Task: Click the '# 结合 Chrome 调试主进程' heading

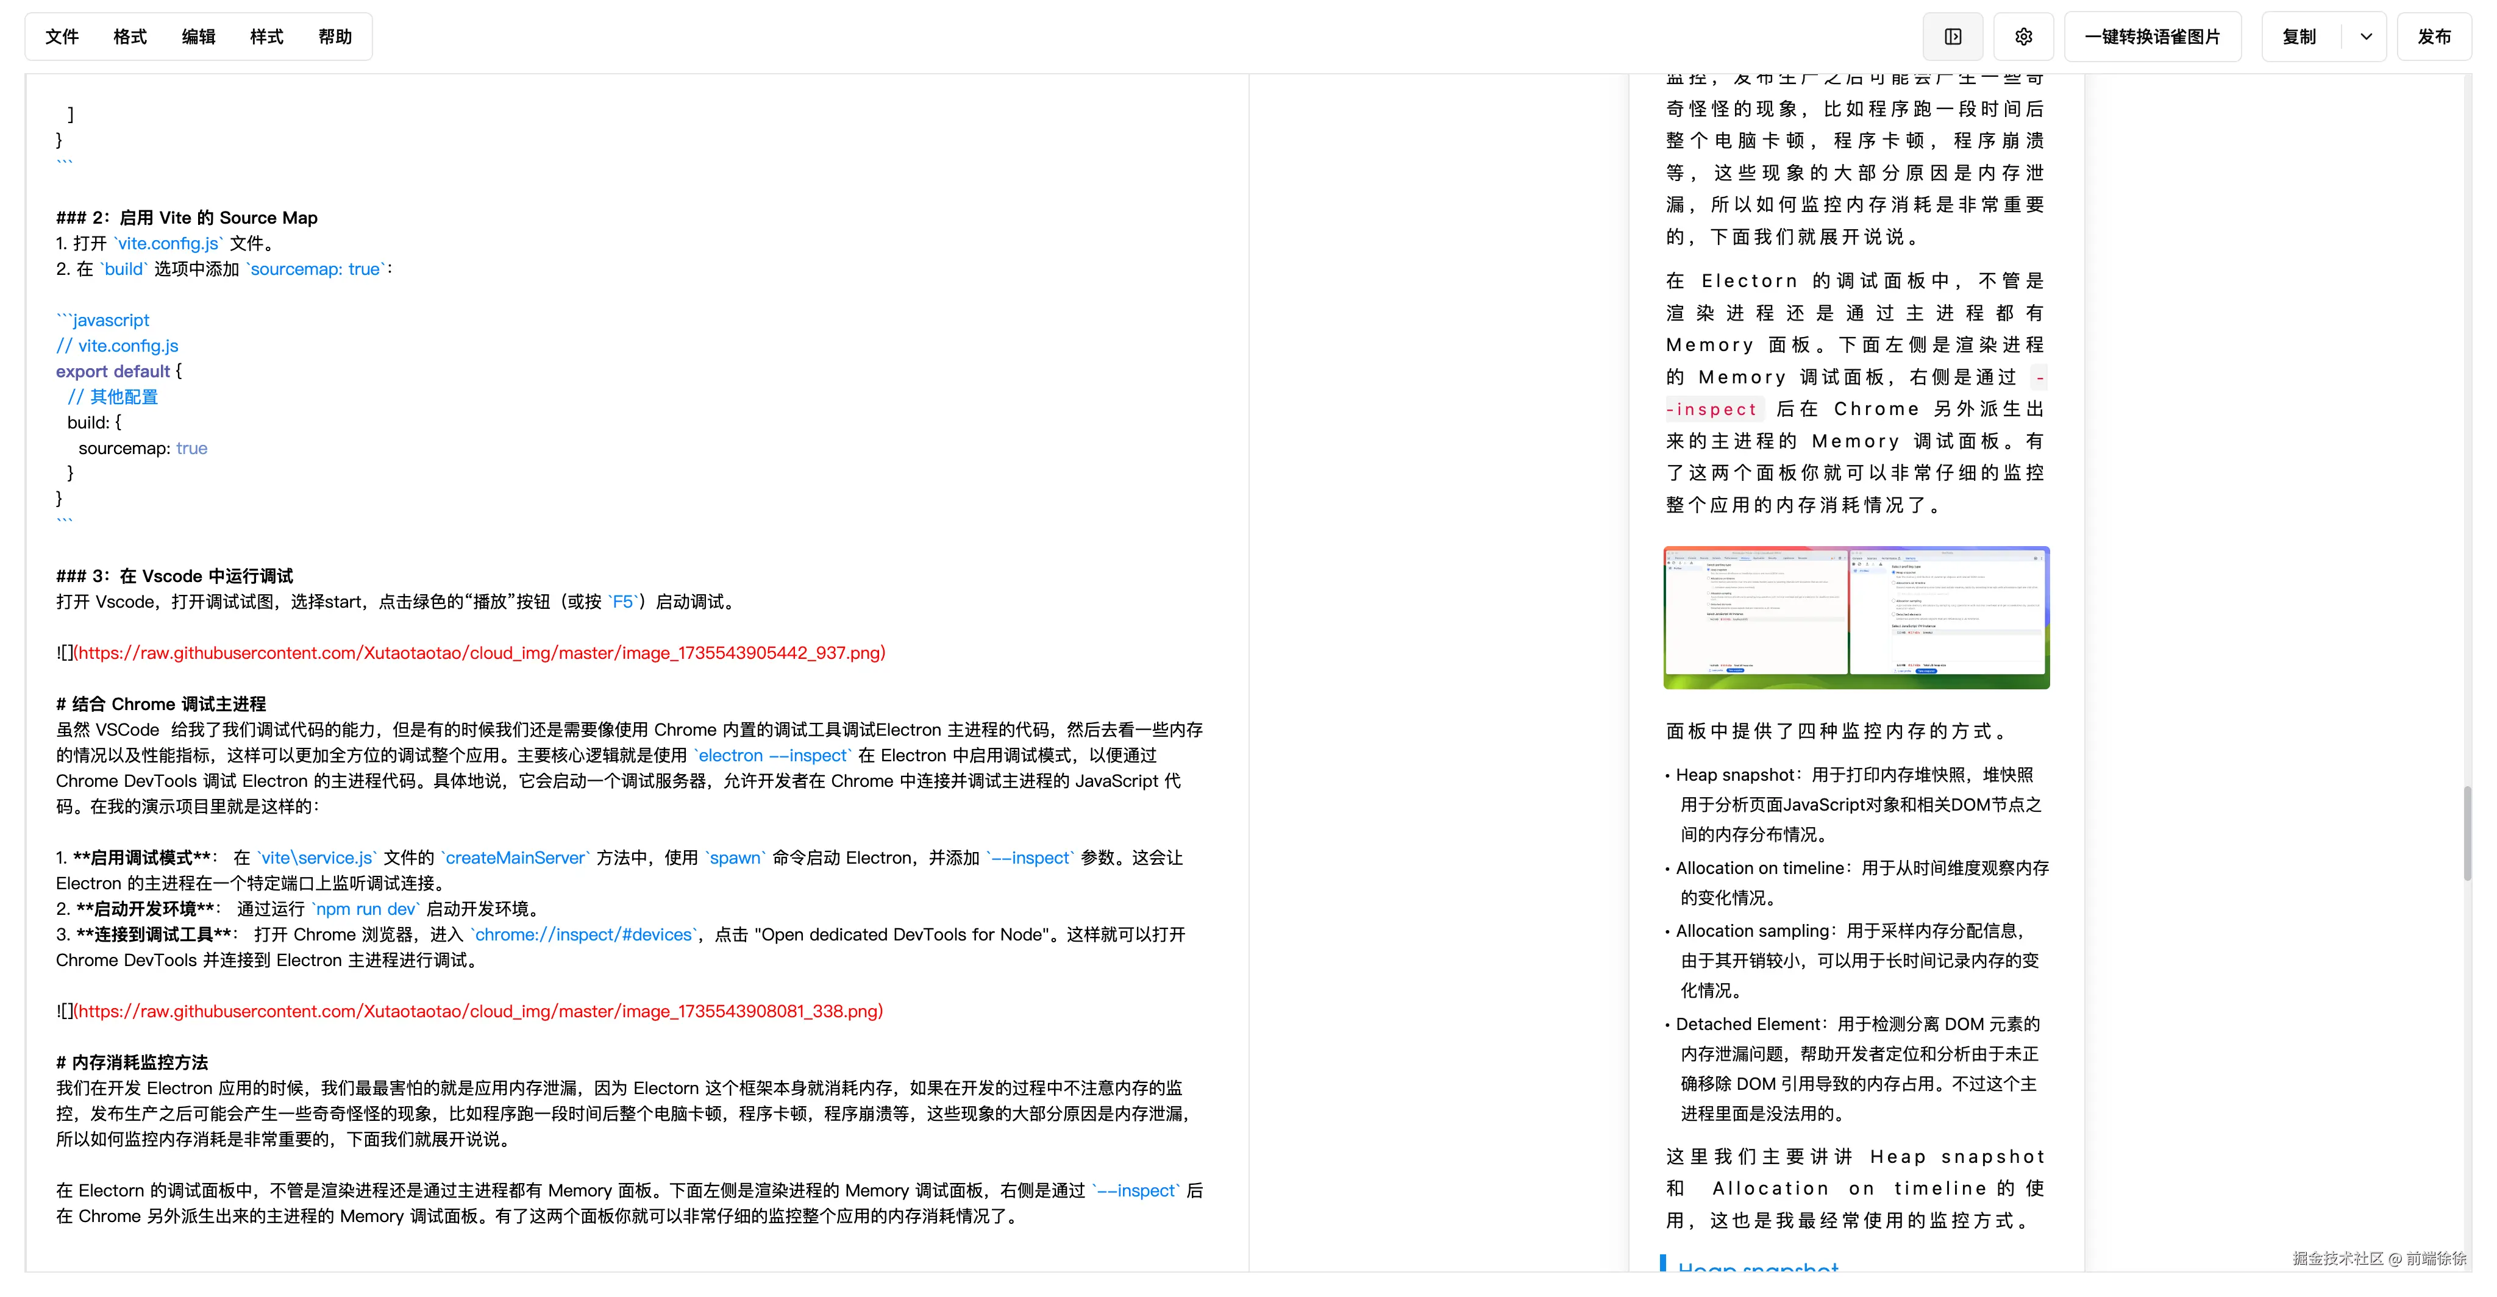Action: click(161, 704)
